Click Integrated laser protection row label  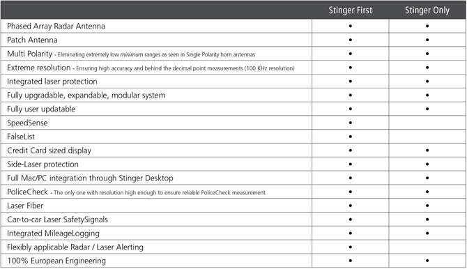[52, 82]
